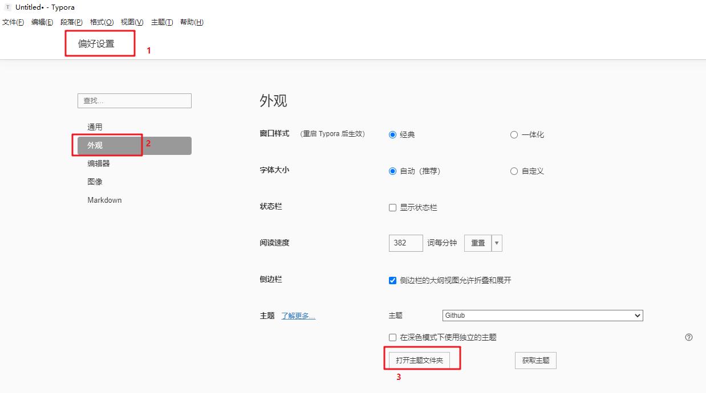The width and height of the screenshot is (706, 393).
Task: Click the 重置 reading speed button
Action: (478, 243)
